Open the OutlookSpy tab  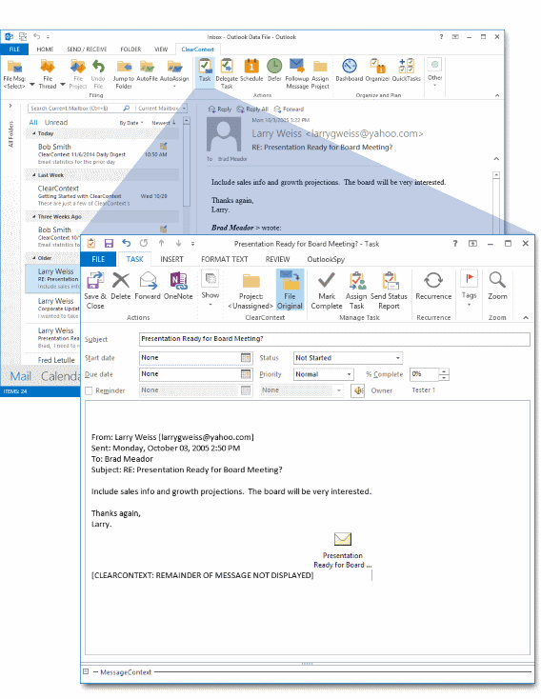click(x=326, y=259)
